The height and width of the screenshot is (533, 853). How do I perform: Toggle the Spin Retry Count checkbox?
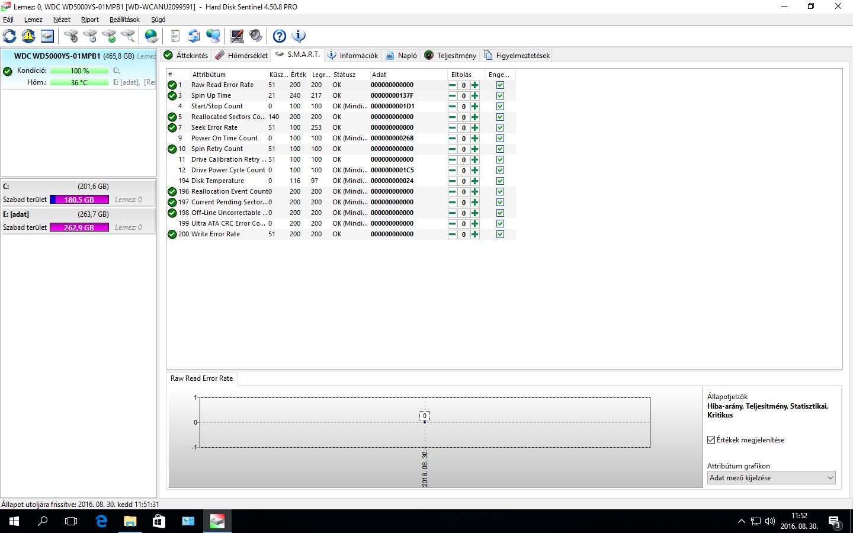point(500,149)
